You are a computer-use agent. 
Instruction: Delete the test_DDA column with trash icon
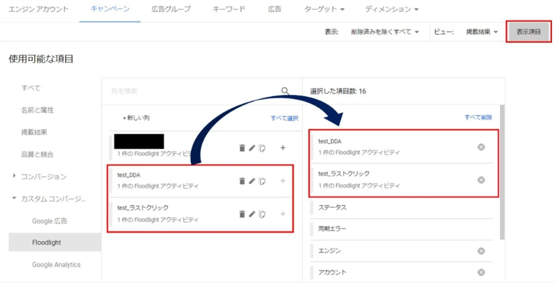(242, 181)
